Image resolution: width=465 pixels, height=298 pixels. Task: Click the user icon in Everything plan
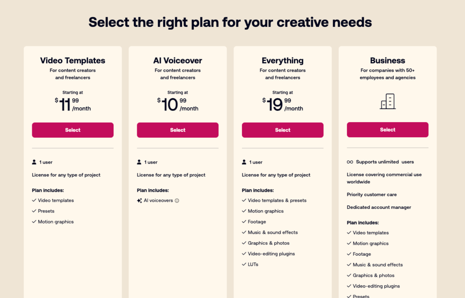[244, 162]
